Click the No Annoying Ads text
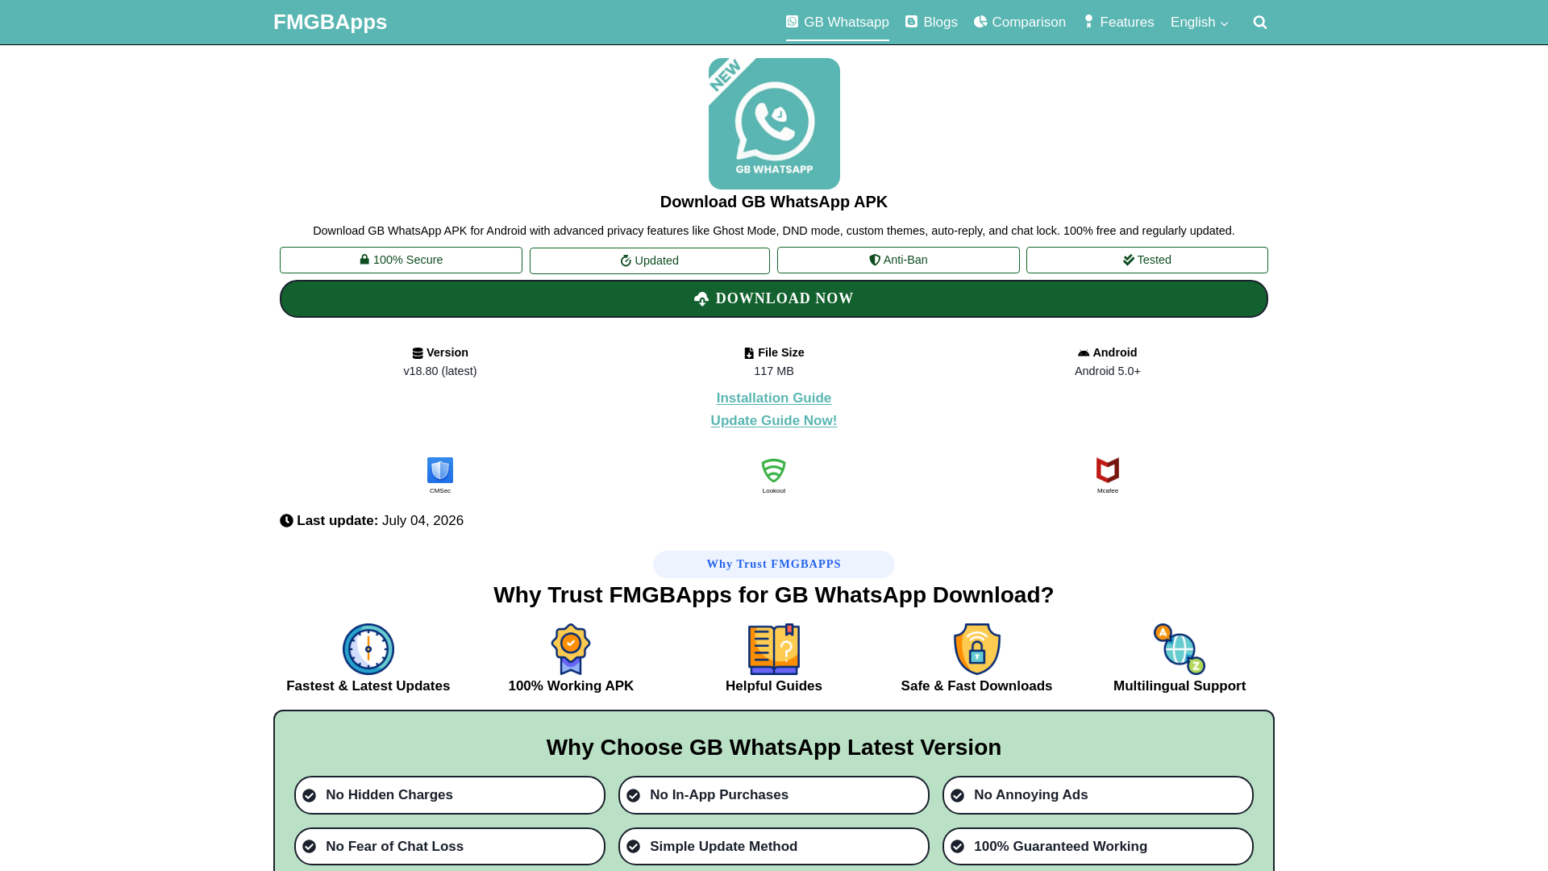 [x=1031, y=795]
